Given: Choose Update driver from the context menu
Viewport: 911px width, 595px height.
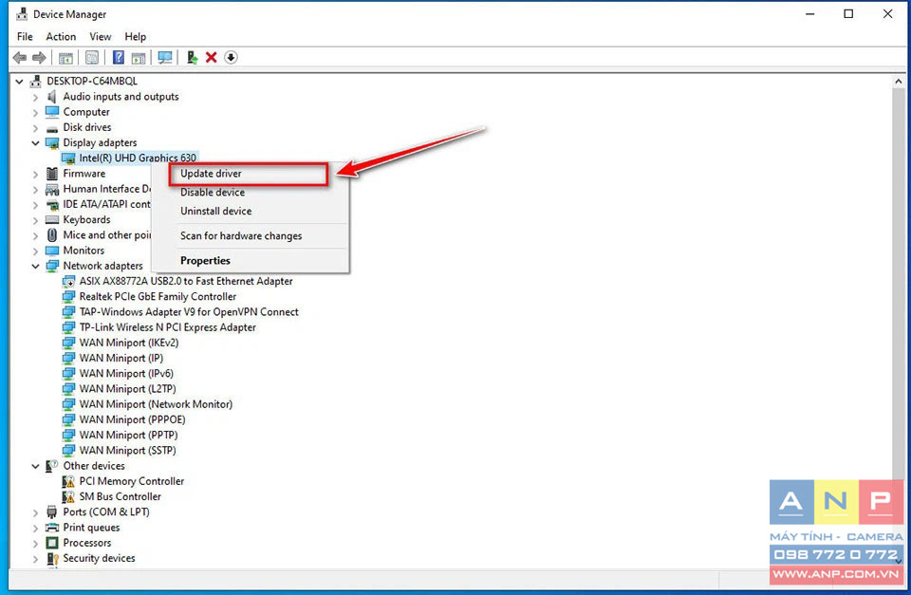Looking at the screenshot, I should (250, 174).
